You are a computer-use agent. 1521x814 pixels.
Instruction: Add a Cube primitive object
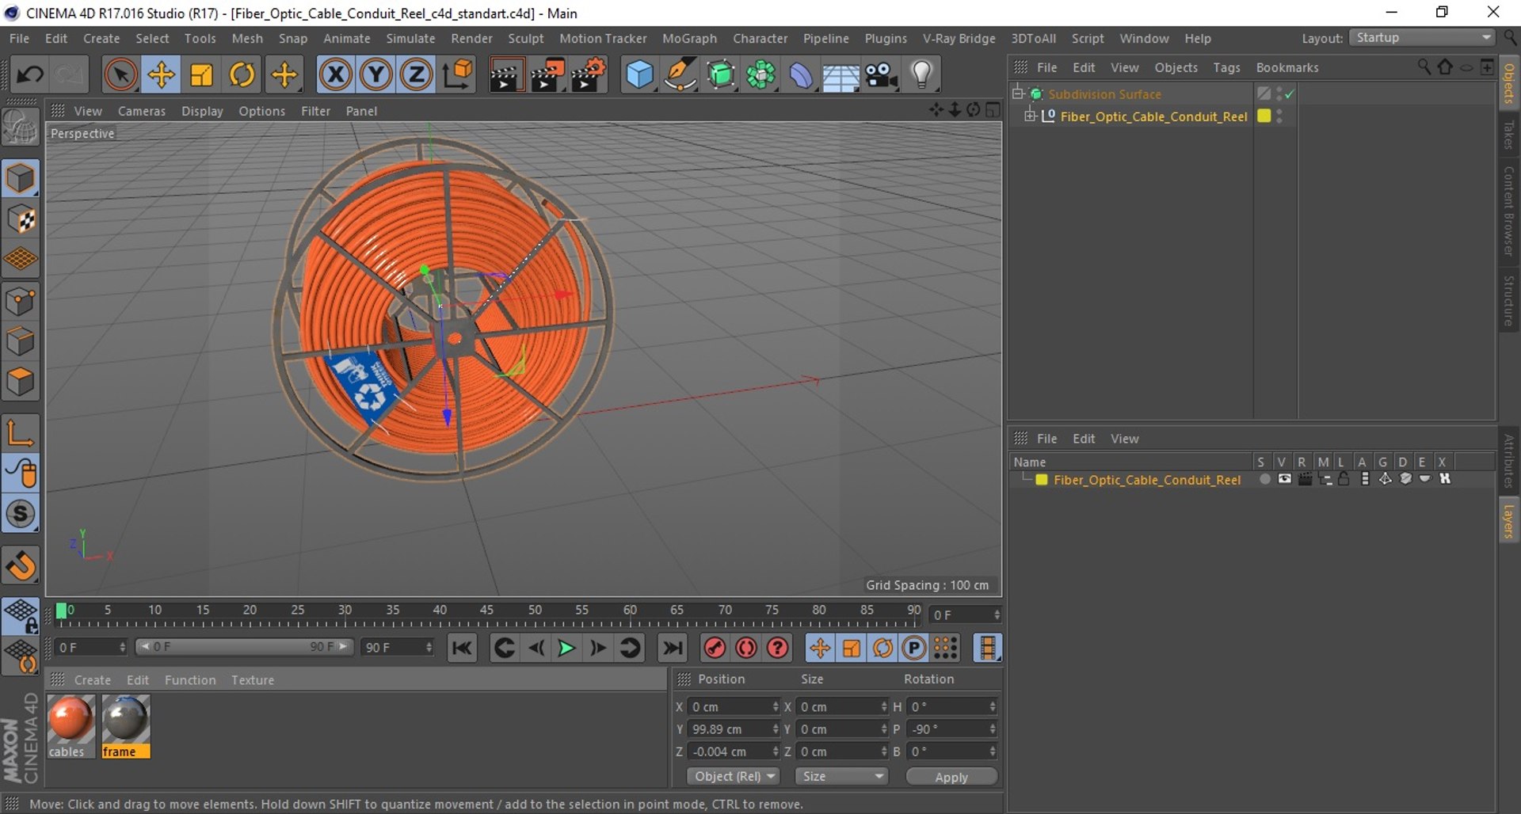[639, 75]
